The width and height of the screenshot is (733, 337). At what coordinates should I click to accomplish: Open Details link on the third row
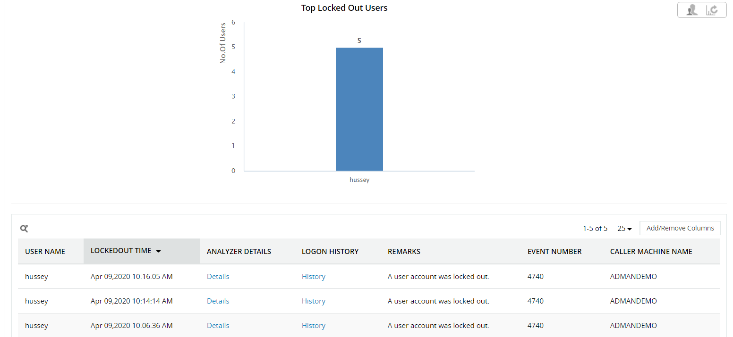tap(218, 325)
